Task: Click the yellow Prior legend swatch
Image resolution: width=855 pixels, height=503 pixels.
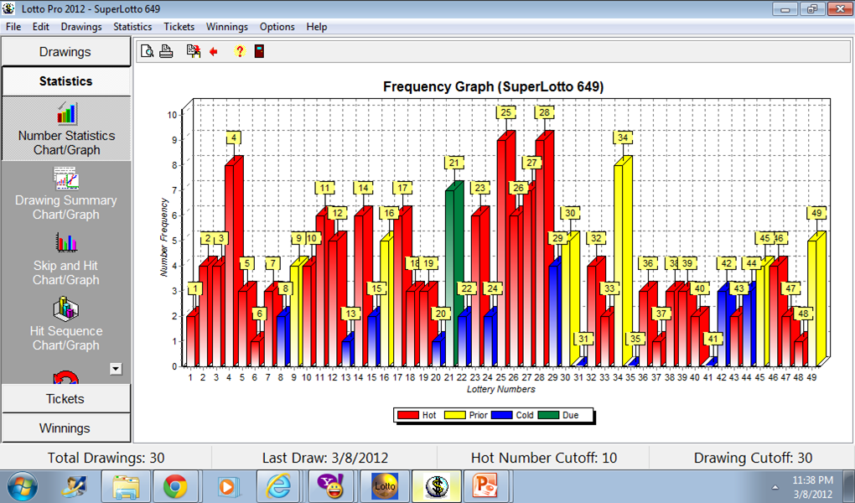Action: [x=455, y=415]
